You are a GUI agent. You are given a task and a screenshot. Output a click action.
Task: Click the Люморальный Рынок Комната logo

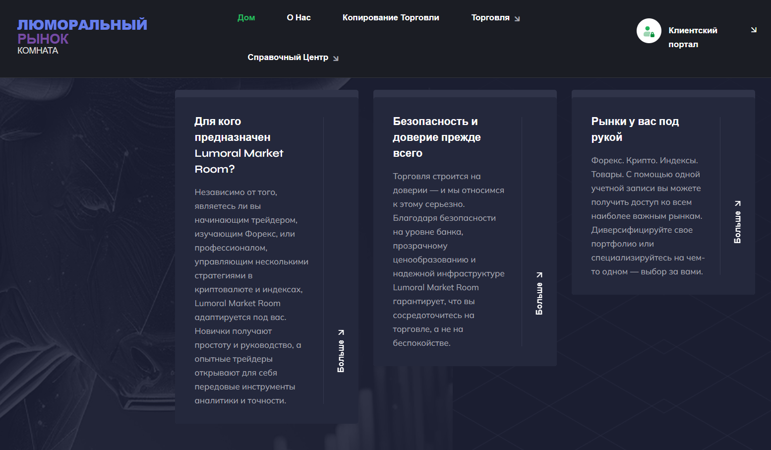82,37
